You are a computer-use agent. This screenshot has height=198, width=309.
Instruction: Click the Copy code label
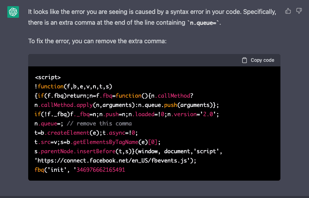coord(262,60)
